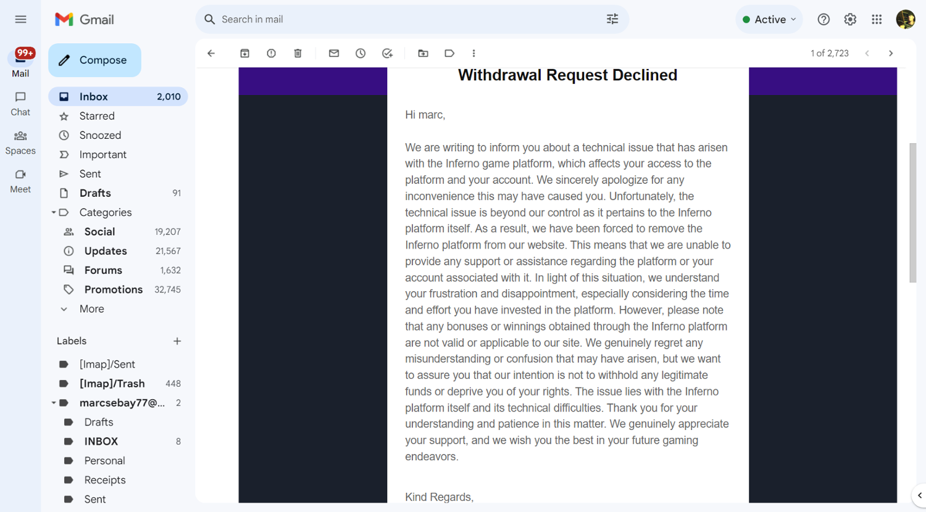Open the Labels tag icon in toolbar
Viewport: 926px width, 512px height.
[449, 54]
